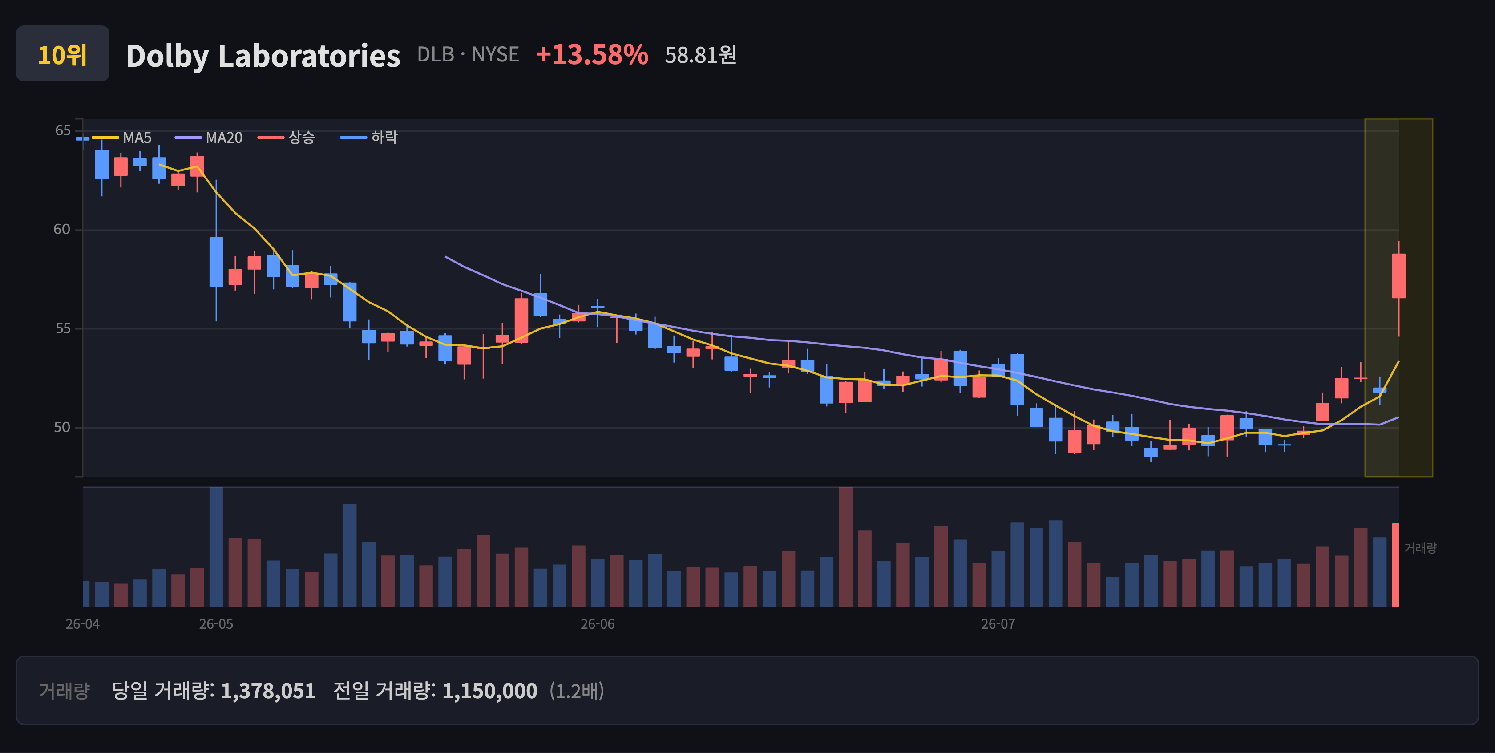This screenshot has width=1495, height=753.
Task: Select the 26-05 date axis label
Action: click(216, 624)
